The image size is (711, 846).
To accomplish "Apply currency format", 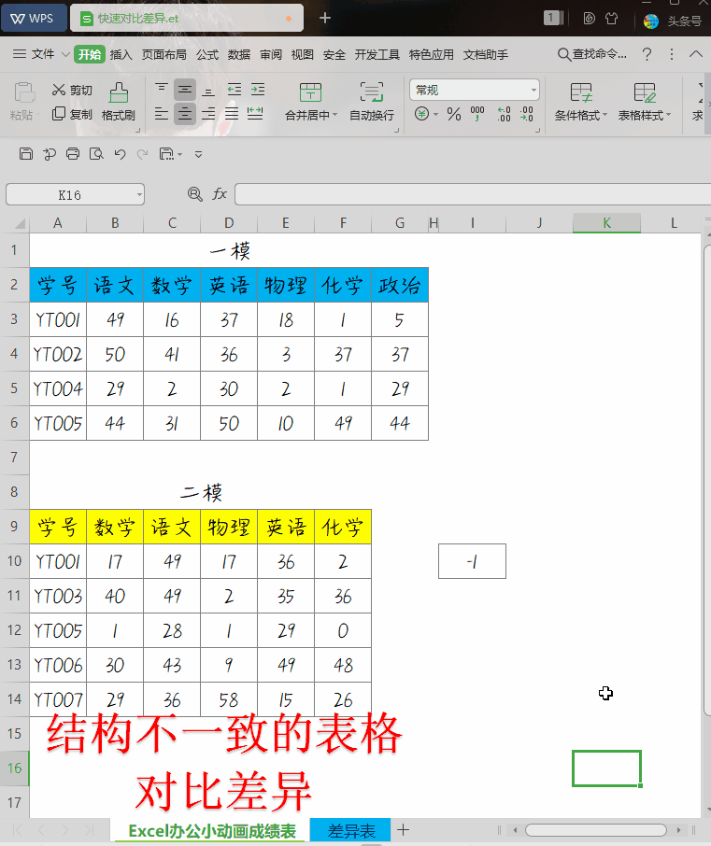I will click(x=421, y=114).
